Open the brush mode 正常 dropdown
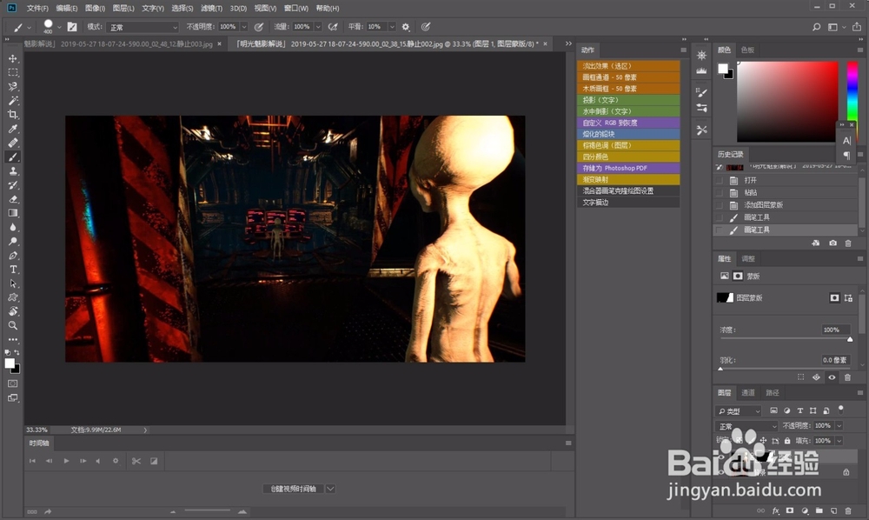This screenshot has width=869, height=520. click(x=143, y=27)
